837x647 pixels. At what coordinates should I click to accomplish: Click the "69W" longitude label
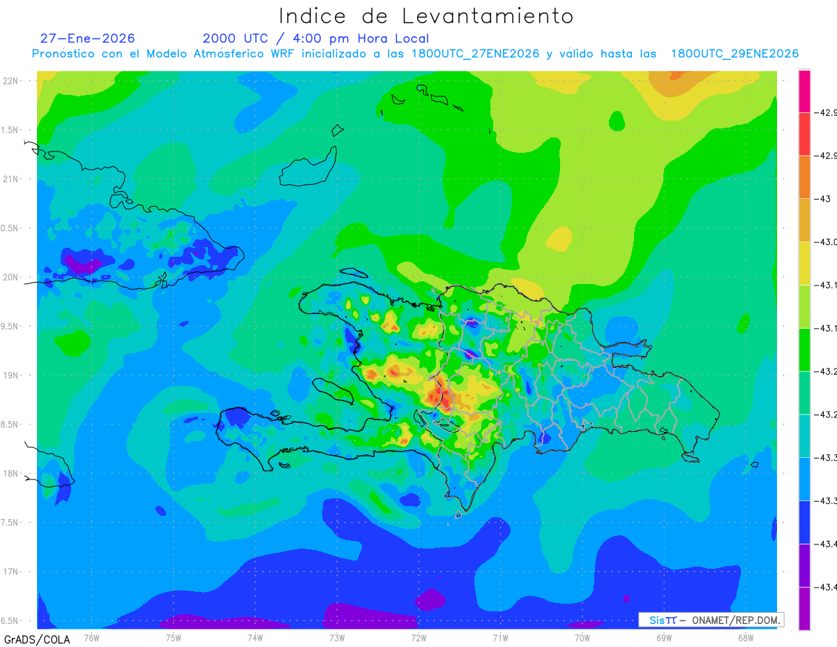(x=664, y=637)
